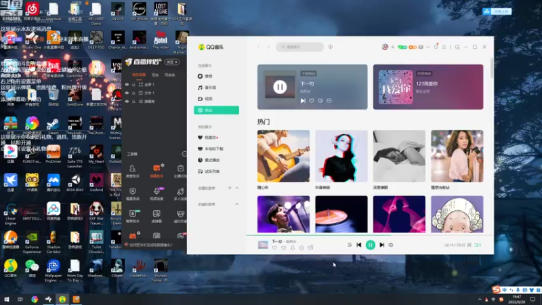542x305 pixels.
Task: Open more options circle icon in player bar
Action: (x=301, y=248)
